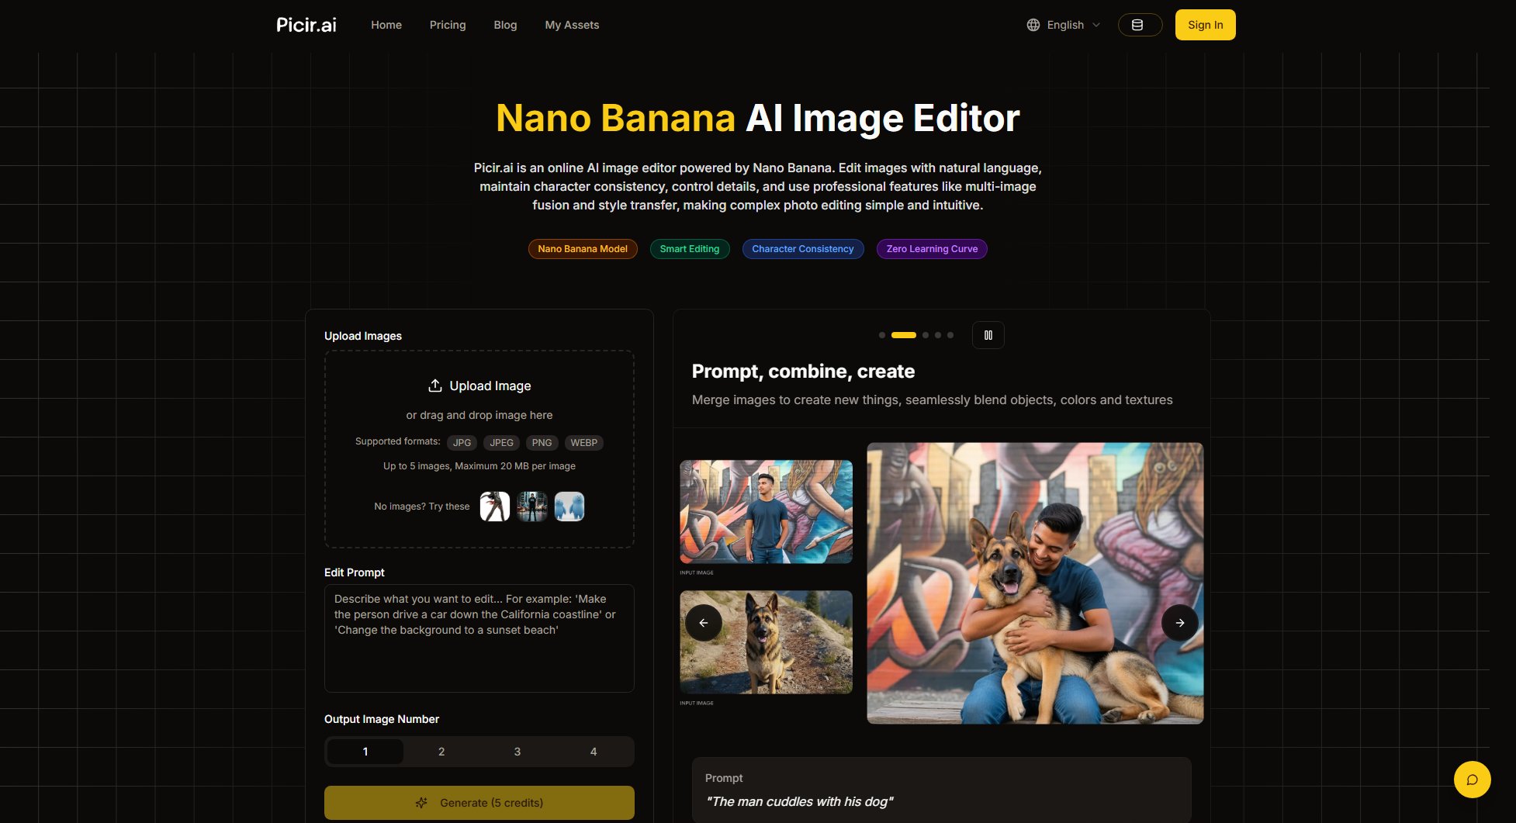Click the 'No images? Try these' text
The width and height of the screenshot is (1516, 823).
tap(422, 507)
